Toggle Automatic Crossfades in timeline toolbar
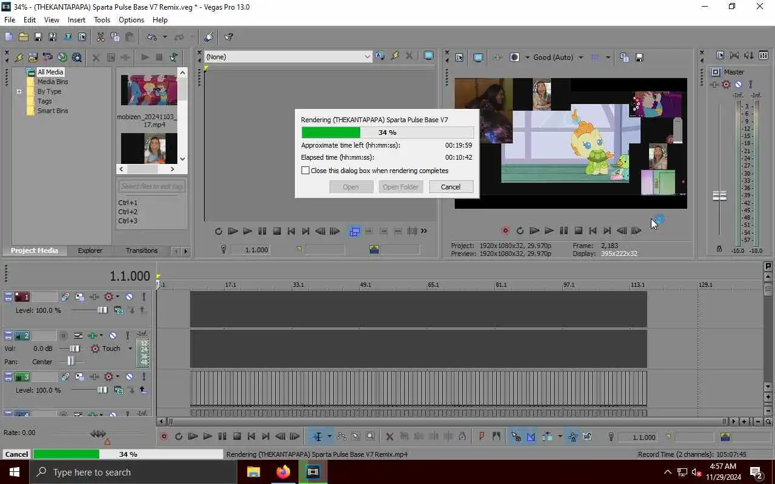The image size is (775, 484). pos(531,436)
